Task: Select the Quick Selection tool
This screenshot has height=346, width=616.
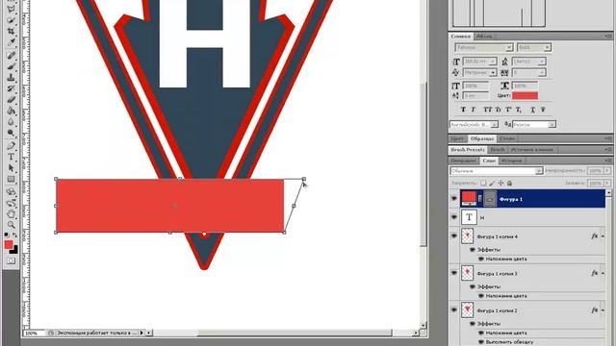Action: tap(12, 19)
